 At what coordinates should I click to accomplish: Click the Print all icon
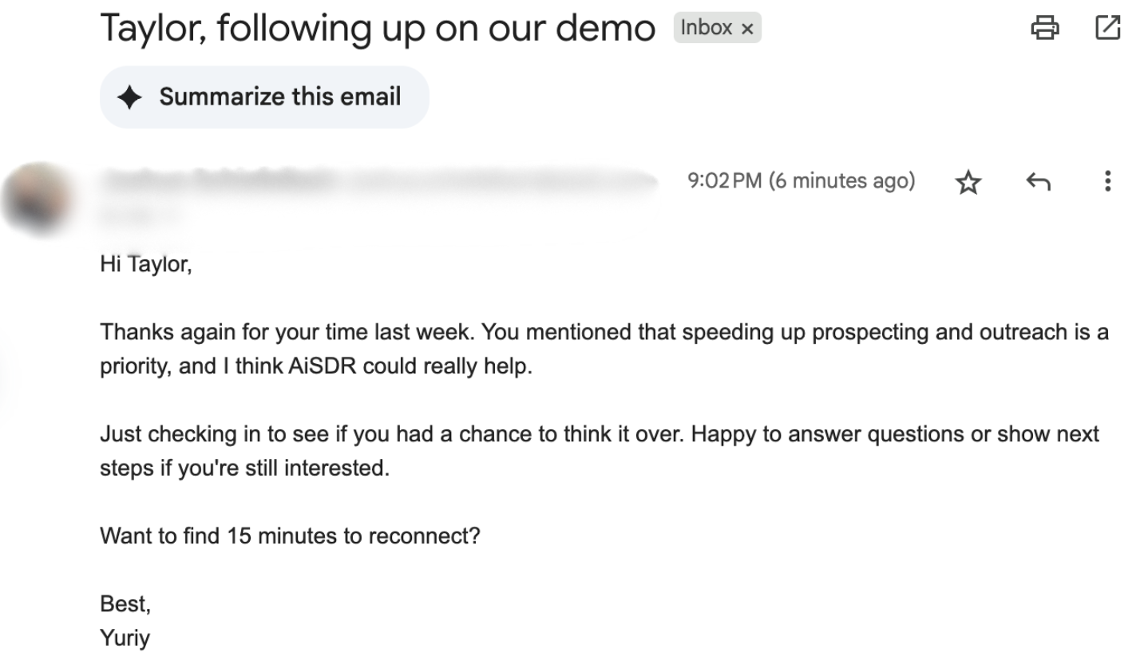pyautogui.click(x=1046, y=29)
